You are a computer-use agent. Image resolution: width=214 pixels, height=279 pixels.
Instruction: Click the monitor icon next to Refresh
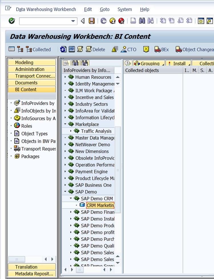[x=72, y=49]
